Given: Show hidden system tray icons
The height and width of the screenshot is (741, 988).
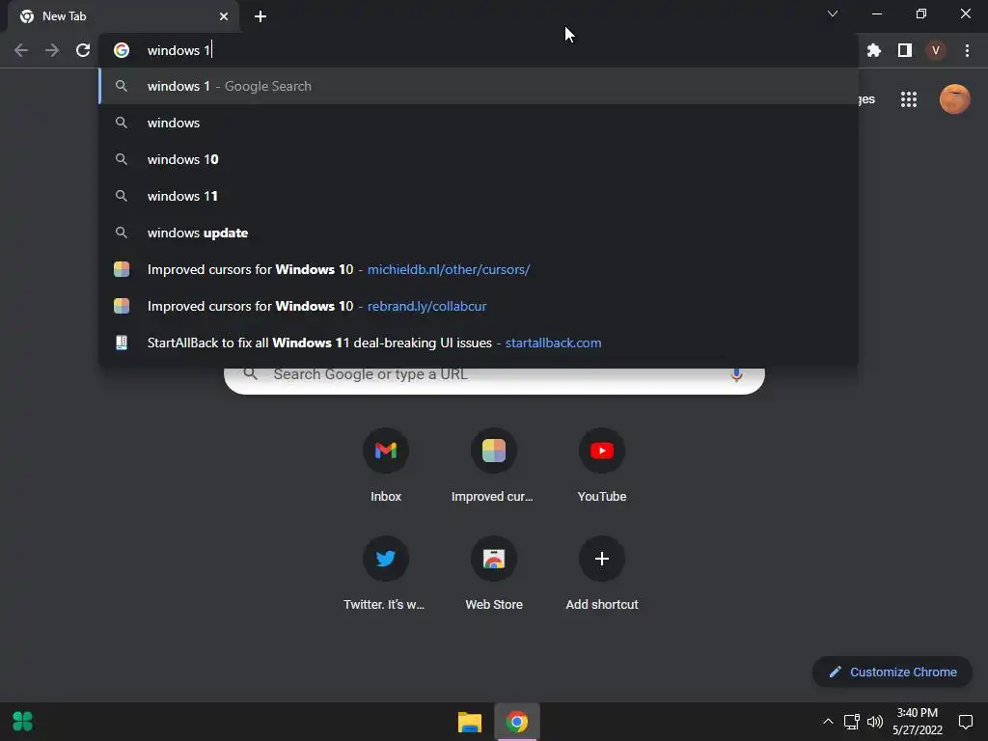Looking at the screenshot, I should [x=828, y=722].
